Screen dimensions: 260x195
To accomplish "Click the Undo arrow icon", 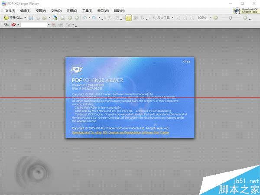I will [85, 18].
